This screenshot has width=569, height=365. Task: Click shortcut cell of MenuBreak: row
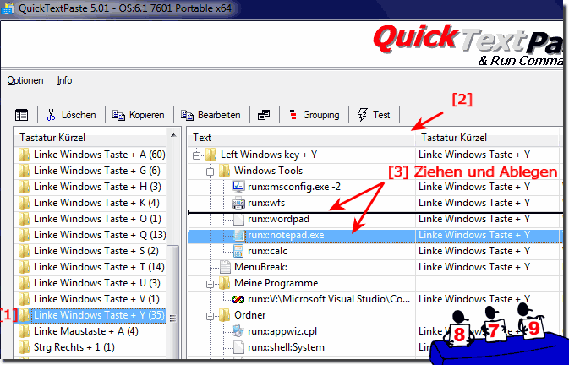click(487, 267)
